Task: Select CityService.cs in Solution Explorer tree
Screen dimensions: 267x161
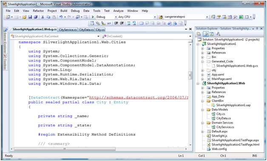Action: coord(225,127)
